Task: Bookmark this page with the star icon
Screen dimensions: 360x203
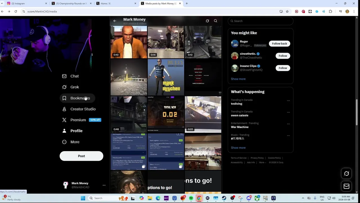Action: (287, 12)
